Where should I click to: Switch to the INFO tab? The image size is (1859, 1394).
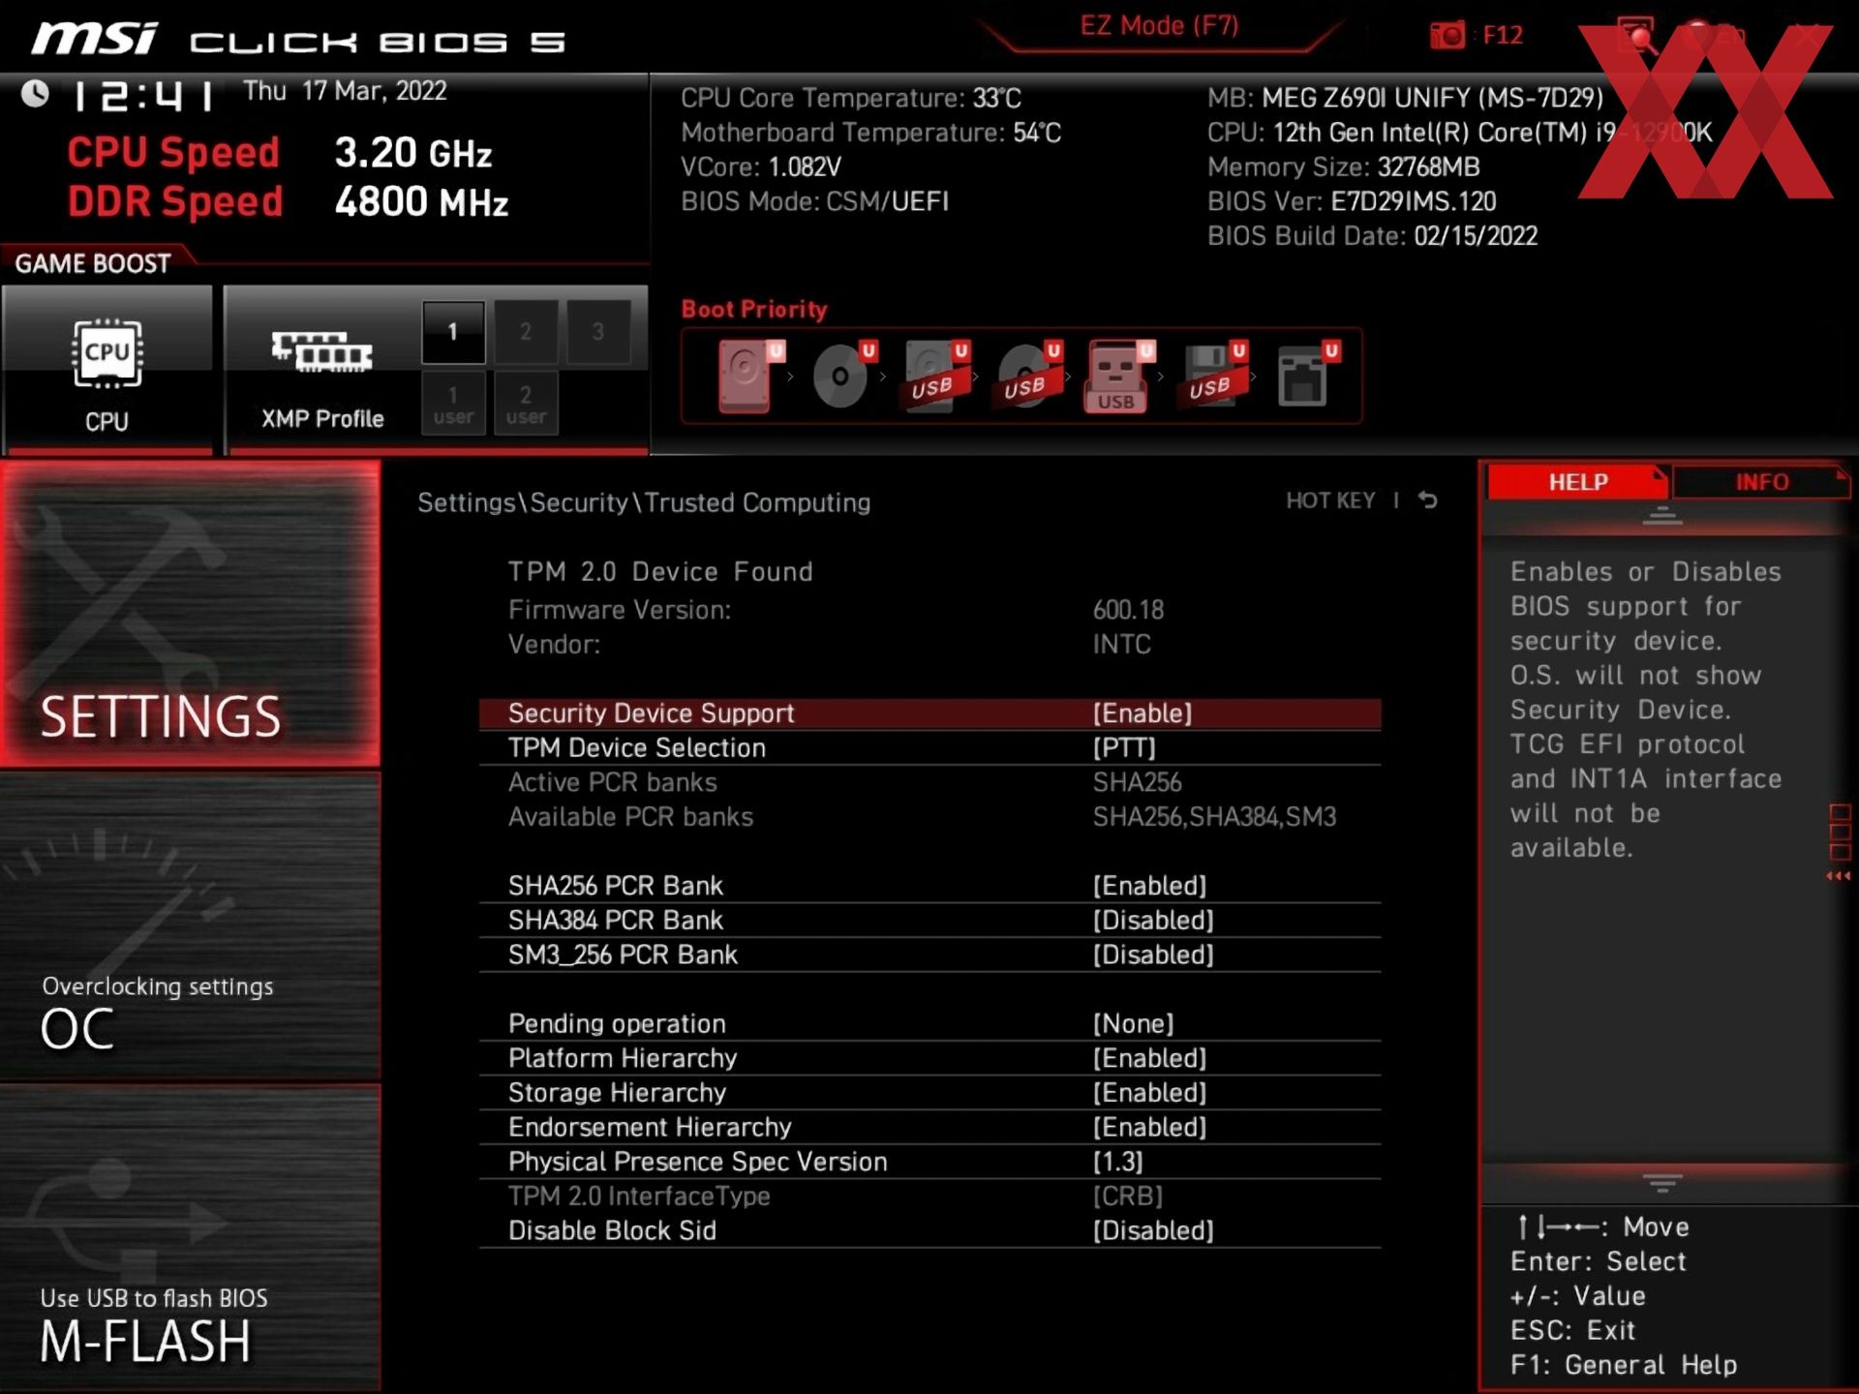(x=1761, y=482)
